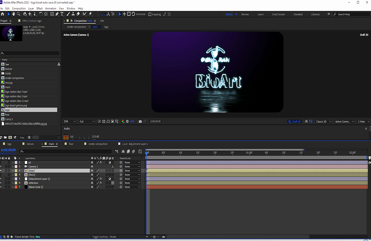The image size is (371, 241).
Task: Open the color channel display icon
Action: pos(123,121)
